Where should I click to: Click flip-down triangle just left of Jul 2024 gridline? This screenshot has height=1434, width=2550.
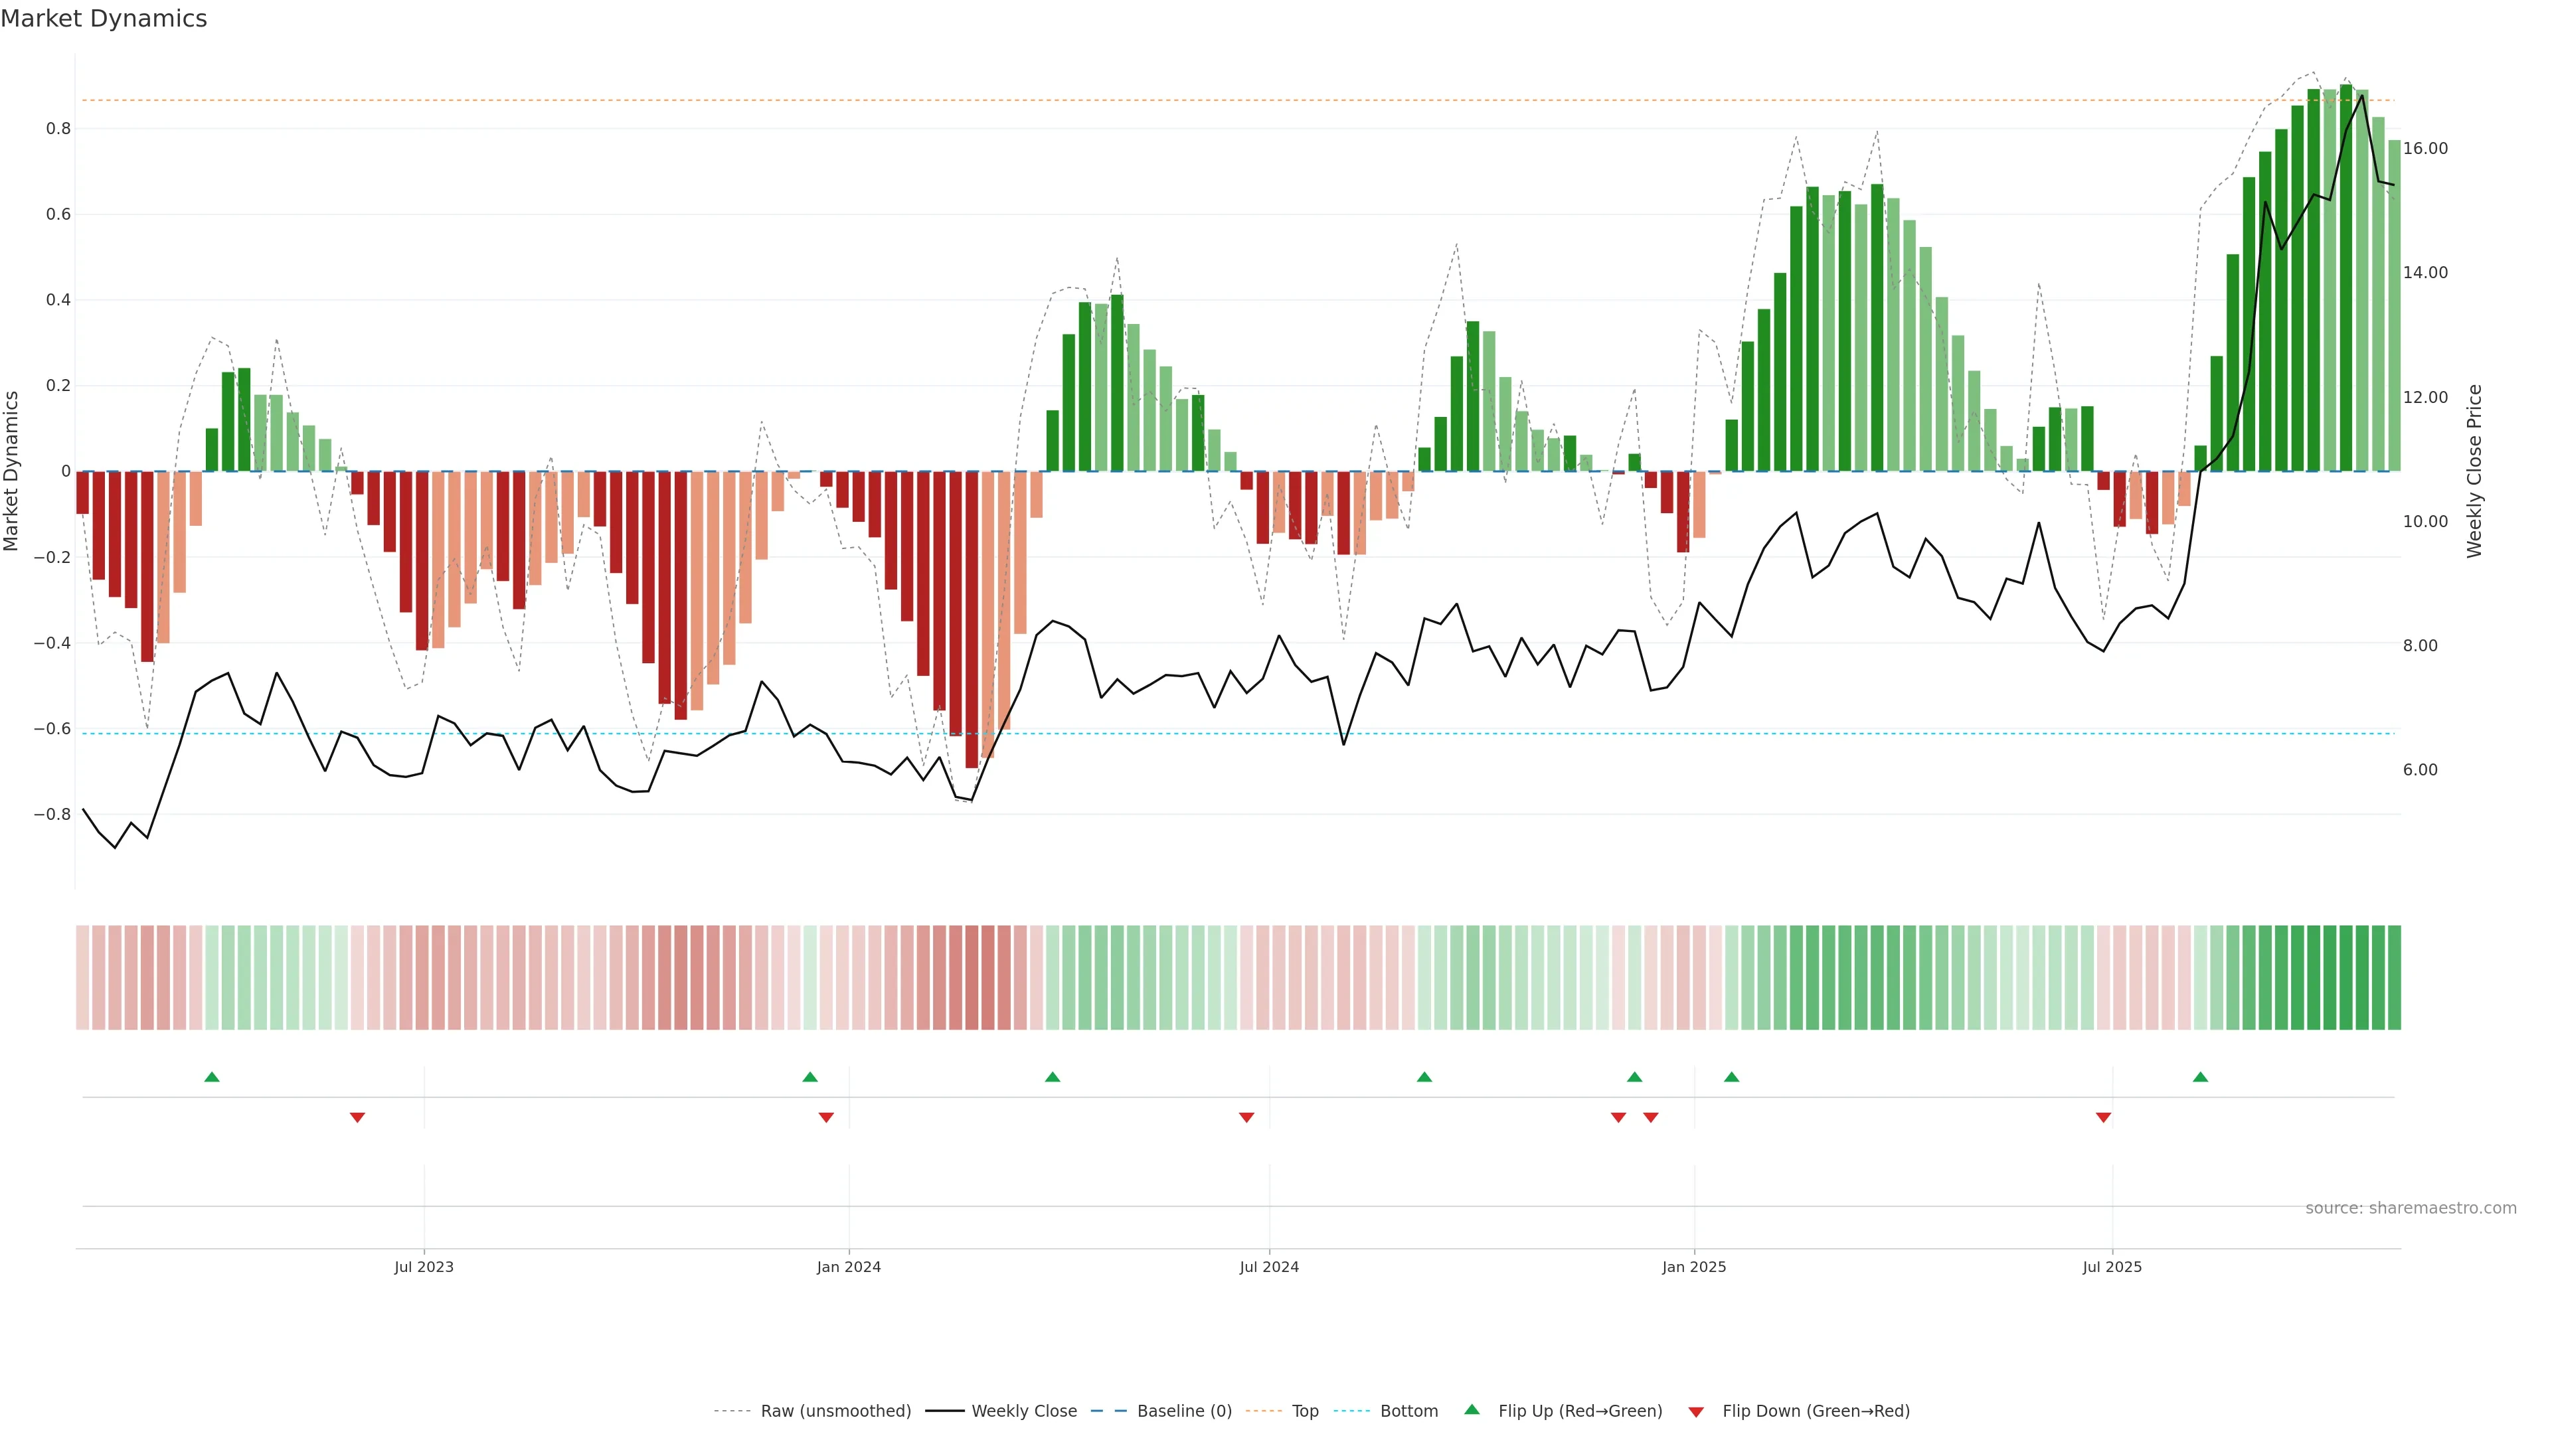pos(1246,1117)
